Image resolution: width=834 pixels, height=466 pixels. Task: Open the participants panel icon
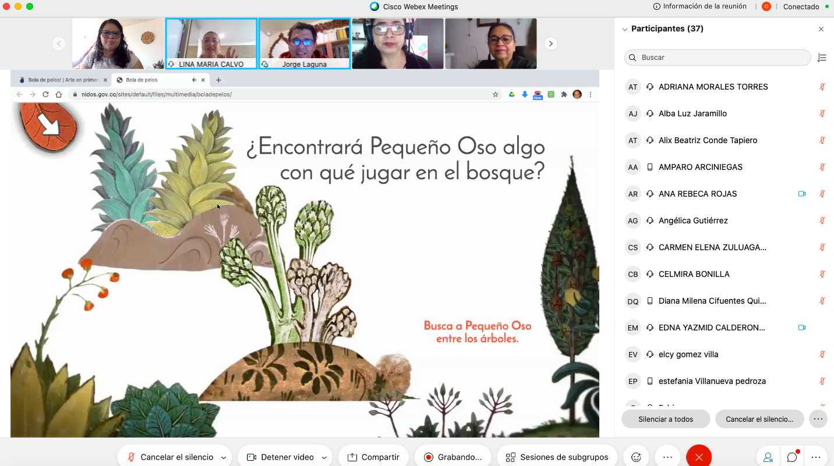click(768, 457)
